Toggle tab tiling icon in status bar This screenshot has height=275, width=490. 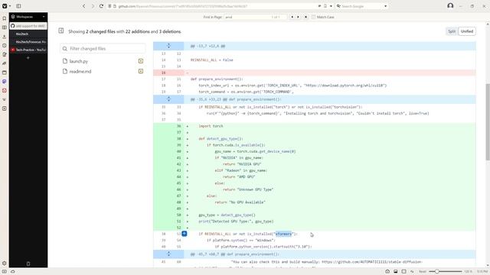click(403, 272)
